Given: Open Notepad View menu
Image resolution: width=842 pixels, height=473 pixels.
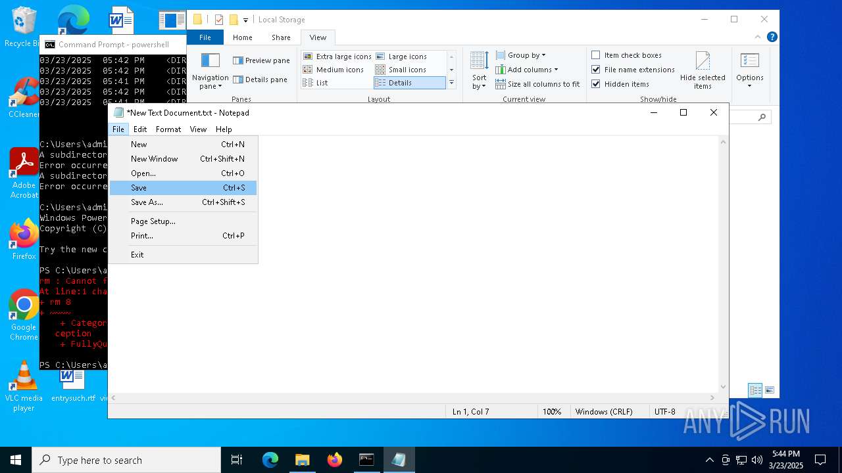Looking at the screenshot, I should click(x=198, y=129).
